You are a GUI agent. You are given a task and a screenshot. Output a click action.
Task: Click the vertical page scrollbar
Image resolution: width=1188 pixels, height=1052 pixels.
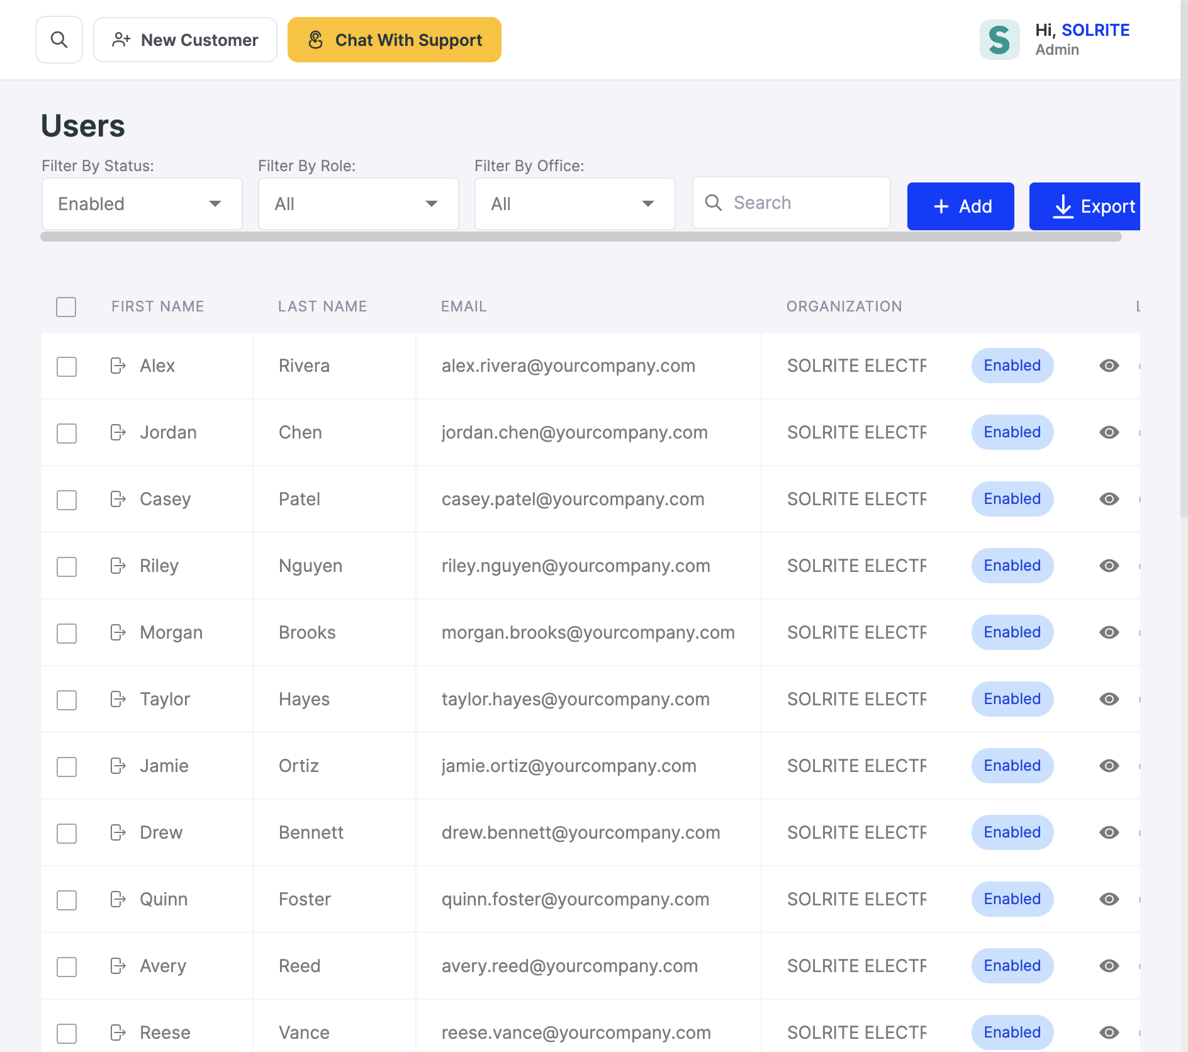pos(1184,259)
